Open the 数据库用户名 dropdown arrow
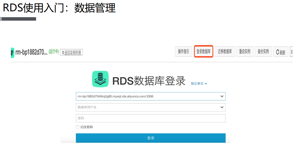Screen dimensions: 297x147 click(222, 107)
